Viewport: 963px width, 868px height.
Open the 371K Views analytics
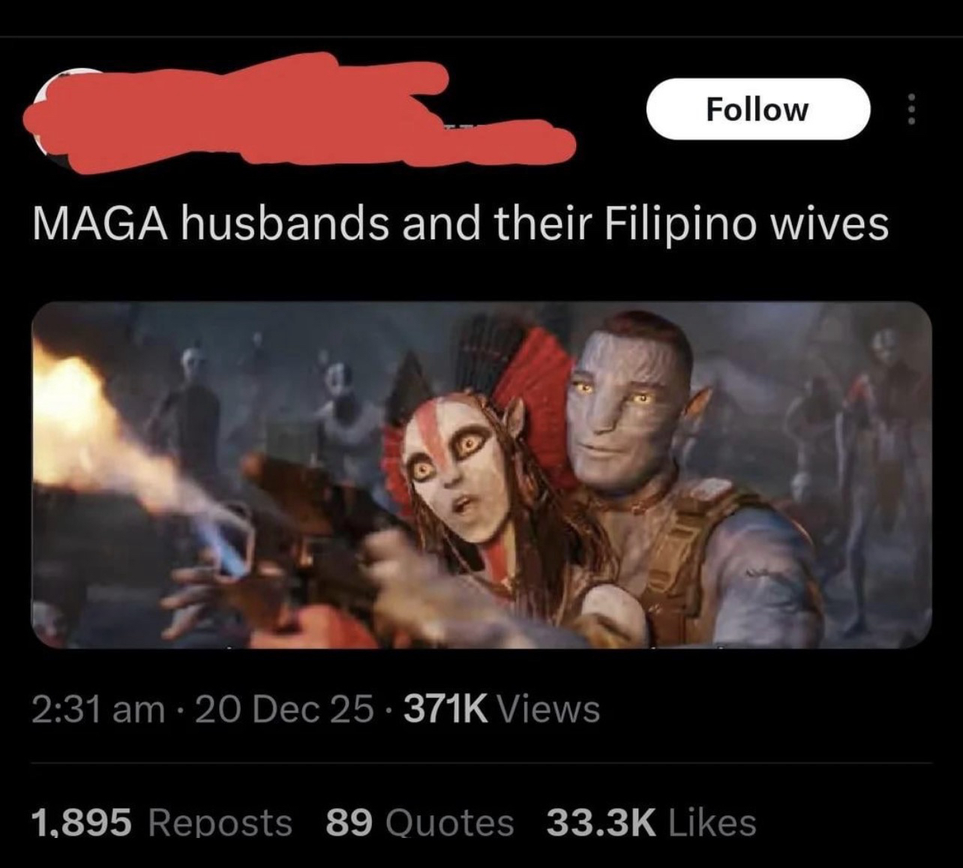pos(502,708)
